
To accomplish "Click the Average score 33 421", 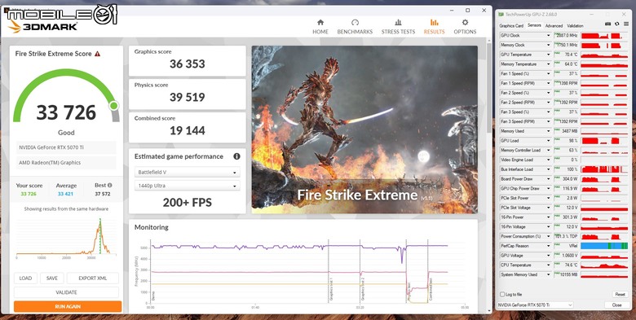I will click(66, 194).
